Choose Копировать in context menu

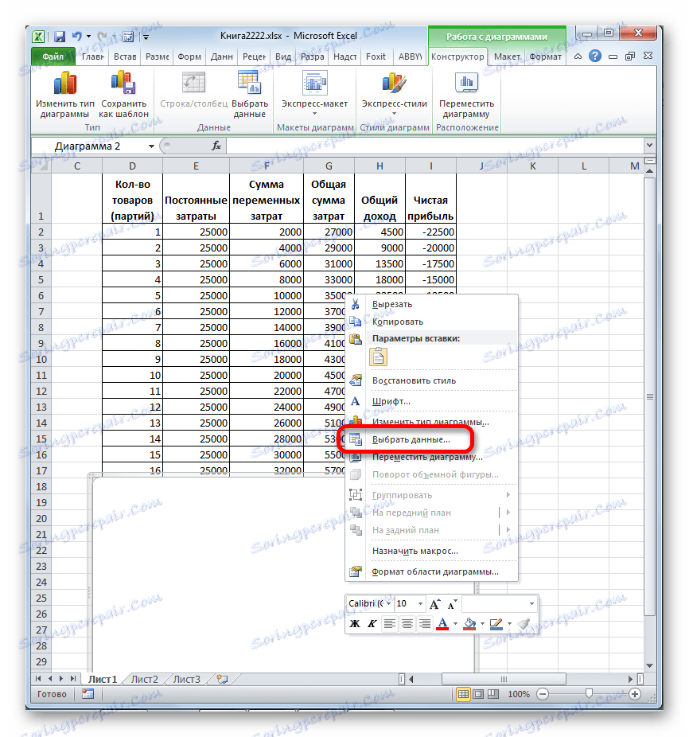click(x=432, y=322)
